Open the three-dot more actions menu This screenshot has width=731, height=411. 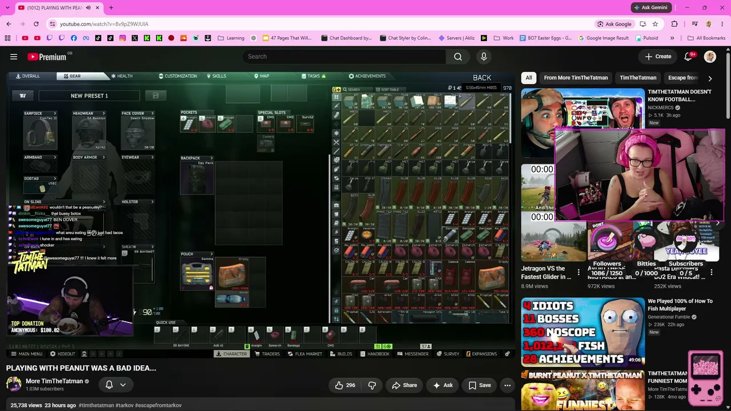[507, 385]
